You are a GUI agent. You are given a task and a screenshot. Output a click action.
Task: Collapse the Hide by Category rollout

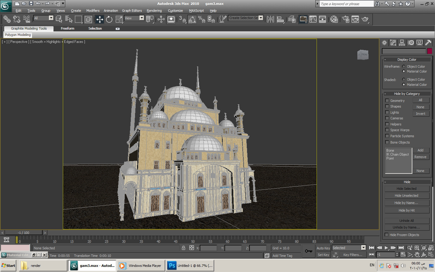point(407,94)
